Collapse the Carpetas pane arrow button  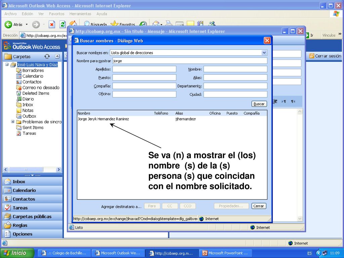(57, 56)
